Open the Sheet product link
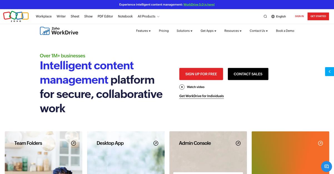Viewport: 334px width, 174px height. pyautogui.click(x=75, y=16)
